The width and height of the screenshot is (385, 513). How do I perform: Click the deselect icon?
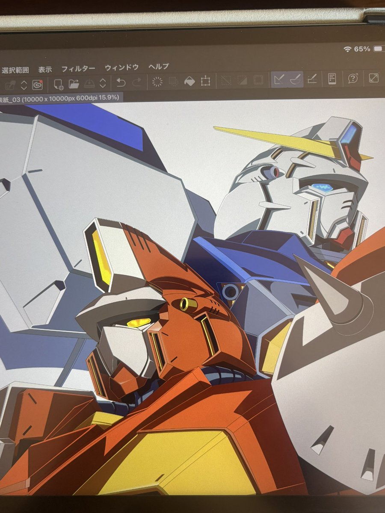point(226,80)
